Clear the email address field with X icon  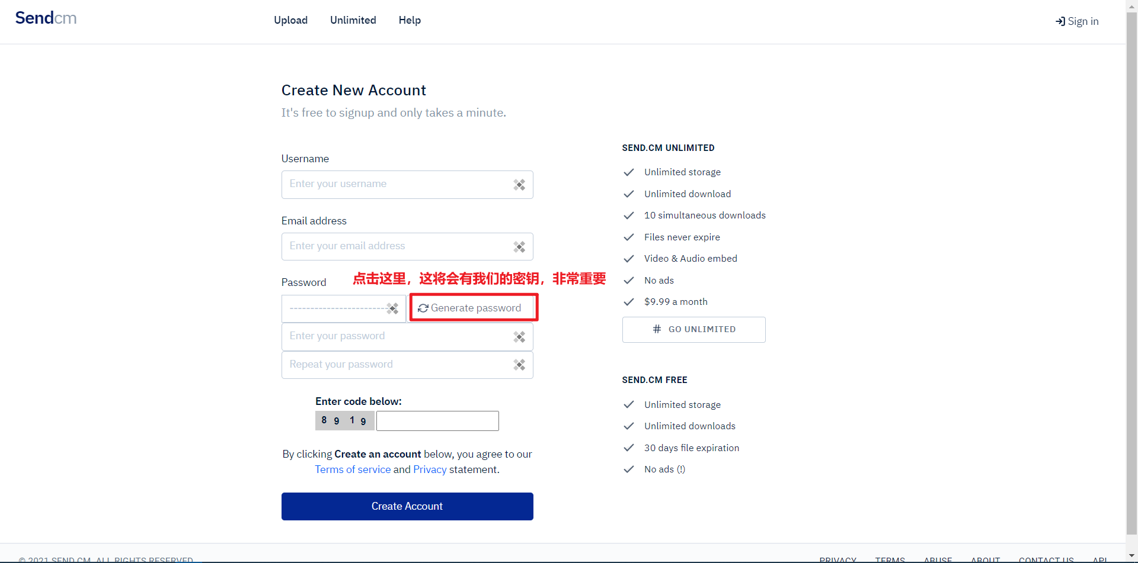point(520,246)
